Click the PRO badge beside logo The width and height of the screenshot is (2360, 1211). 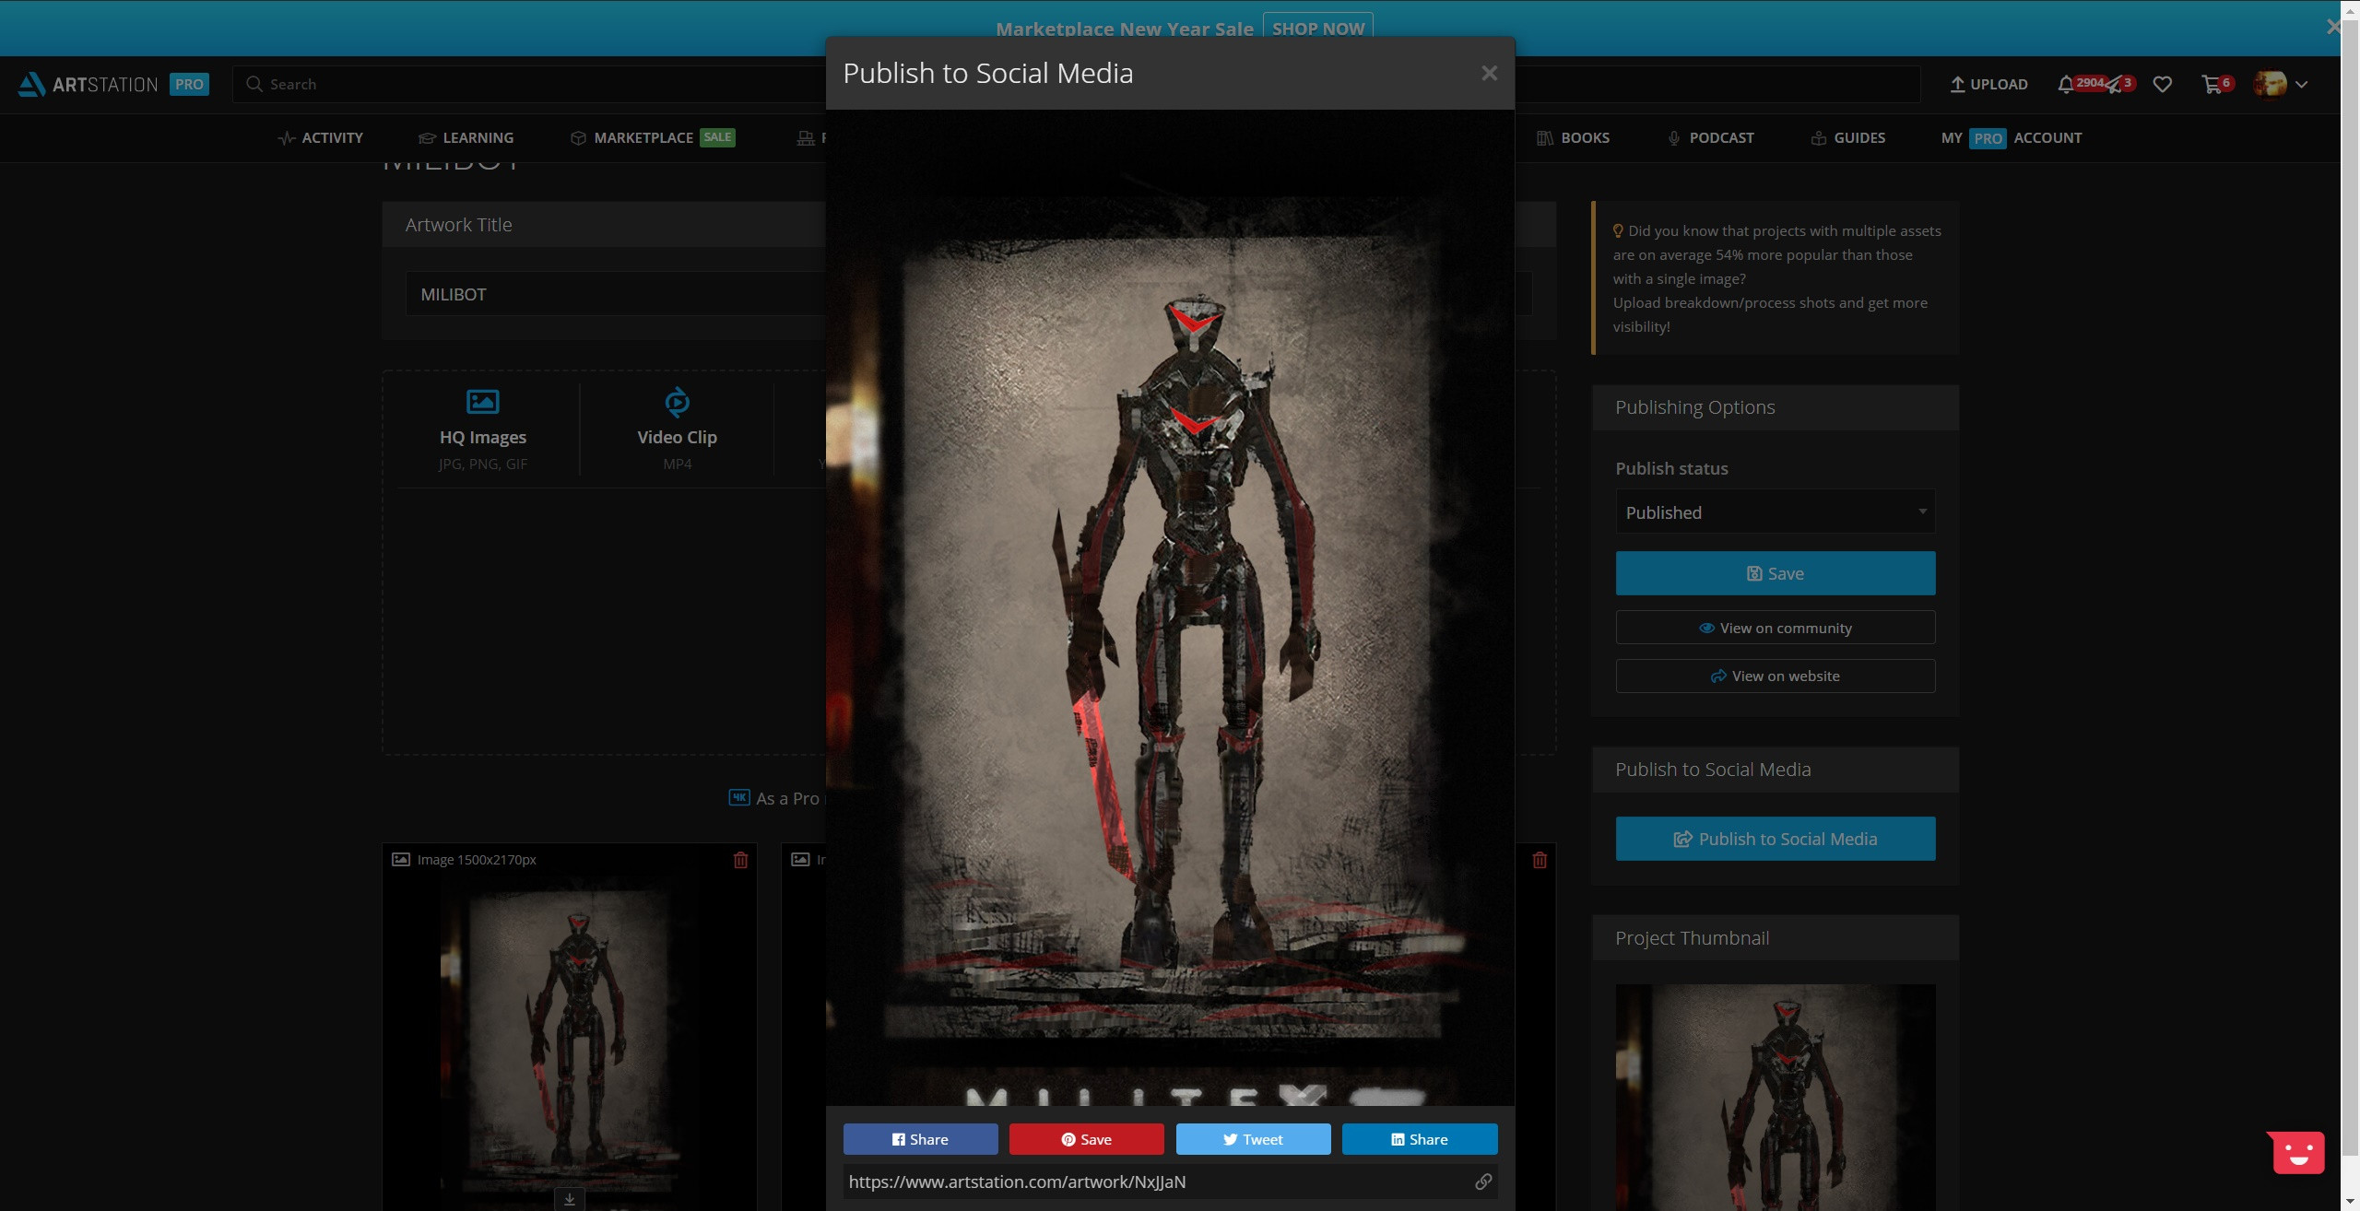pos(189,84)
